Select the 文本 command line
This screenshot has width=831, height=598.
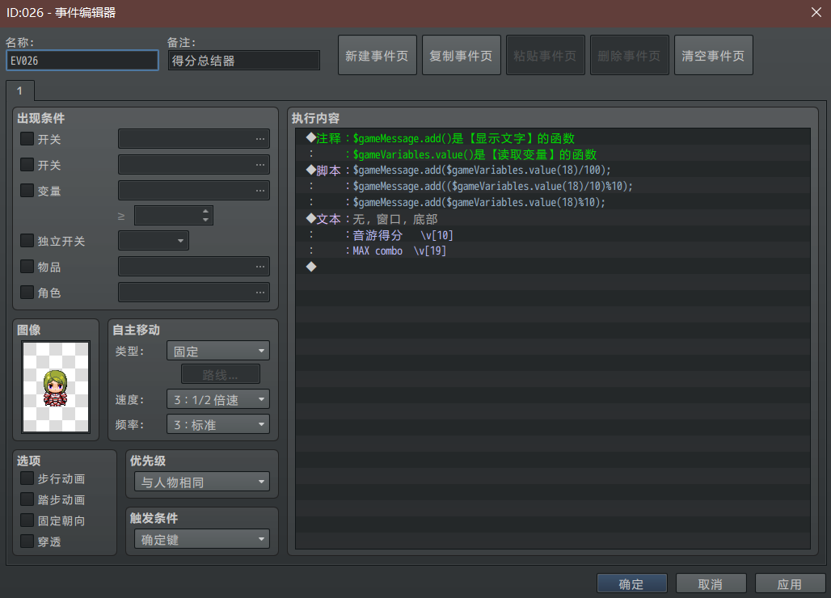553,219
